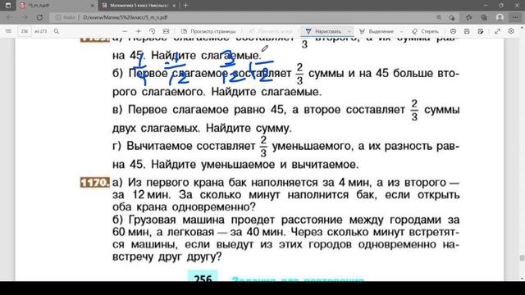The image size is (525, 295).
Task: Open the browser zoom magnifier icon
Action: (439, 17)
